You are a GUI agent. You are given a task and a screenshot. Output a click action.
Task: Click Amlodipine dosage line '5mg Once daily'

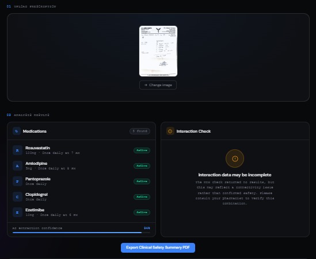[51, 168]
